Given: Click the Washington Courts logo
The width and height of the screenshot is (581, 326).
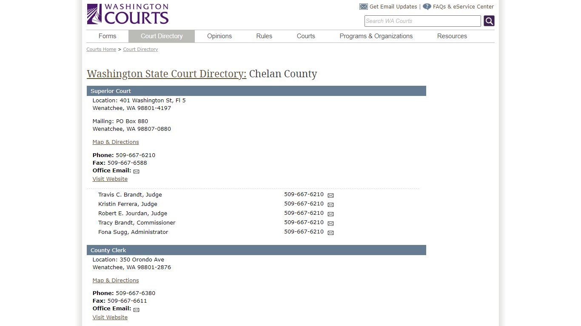Looking at the screenshot, I should coord(127,14).
